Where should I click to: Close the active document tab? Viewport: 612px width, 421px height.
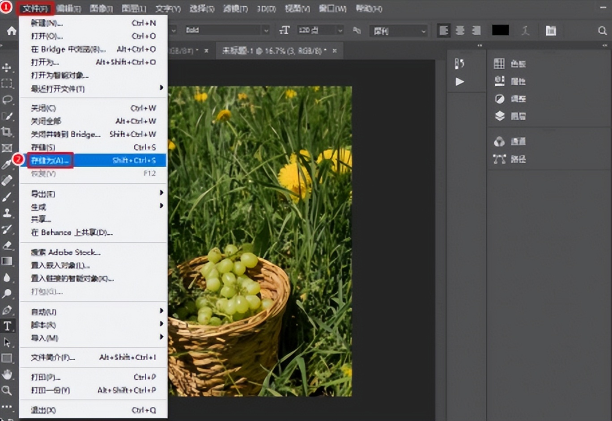coord(335,51)
